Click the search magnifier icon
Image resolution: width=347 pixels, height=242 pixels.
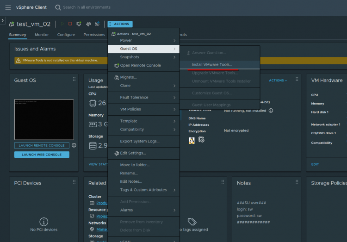pos(58,7)
